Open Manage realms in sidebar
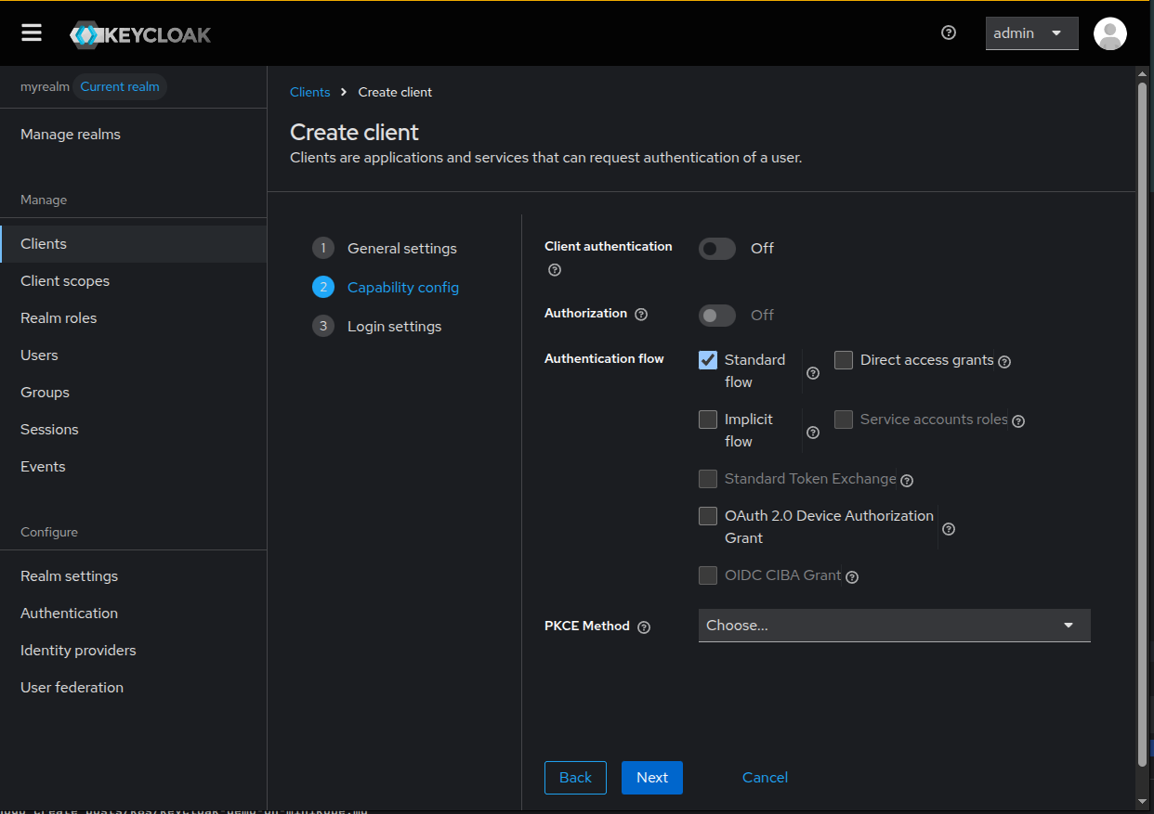1154x814 pixels. point(134,135)
